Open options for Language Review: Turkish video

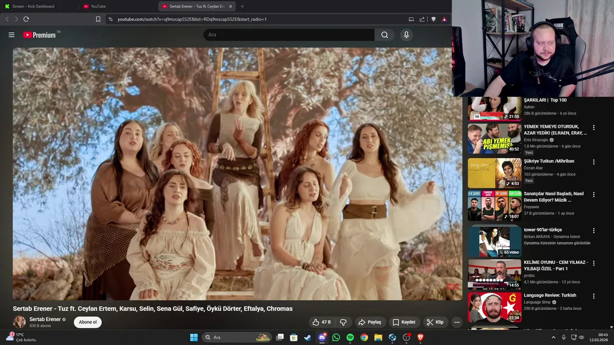coord(594,297)
